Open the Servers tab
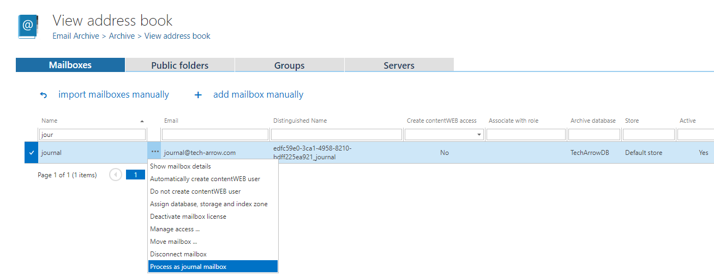This screenshot has width=714, height=276. point(399,65)
